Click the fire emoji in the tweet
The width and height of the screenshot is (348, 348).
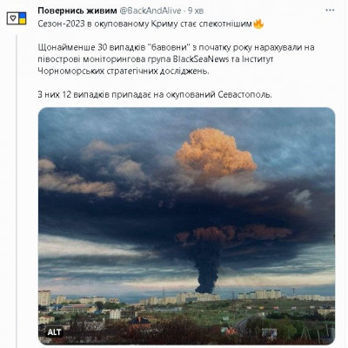[258, 24]
